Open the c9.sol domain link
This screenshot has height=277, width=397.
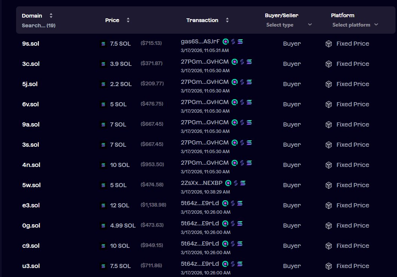pos(31,246)
